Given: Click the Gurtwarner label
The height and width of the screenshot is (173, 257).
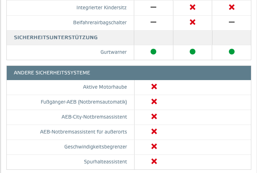Looking at the screenshot, I should tap(114, 52).
